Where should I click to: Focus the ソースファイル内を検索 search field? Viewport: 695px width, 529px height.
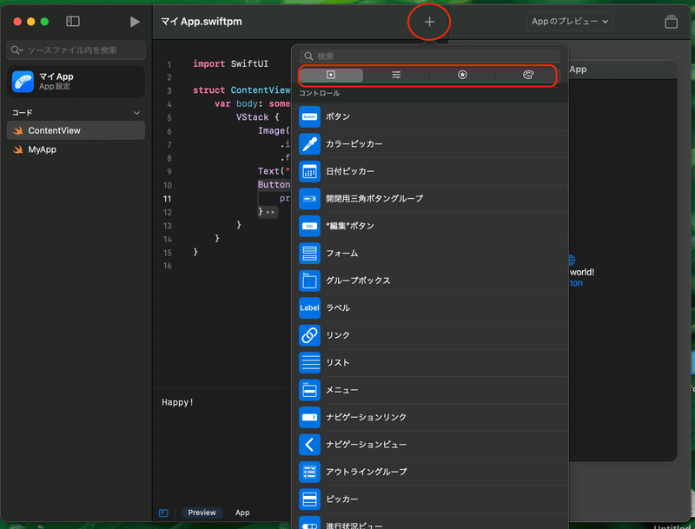click(76, 50)
